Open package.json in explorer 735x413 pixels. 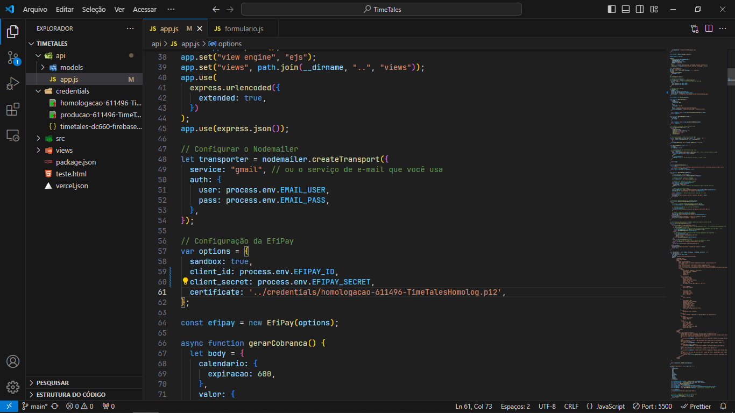point(84,162)
